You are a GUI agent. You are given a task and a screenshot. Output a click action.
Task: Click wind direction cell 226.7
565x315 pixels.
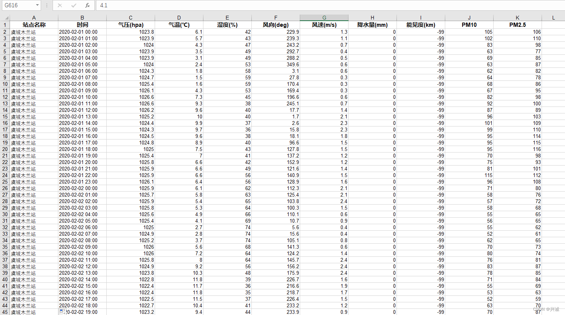click(276, 279)
